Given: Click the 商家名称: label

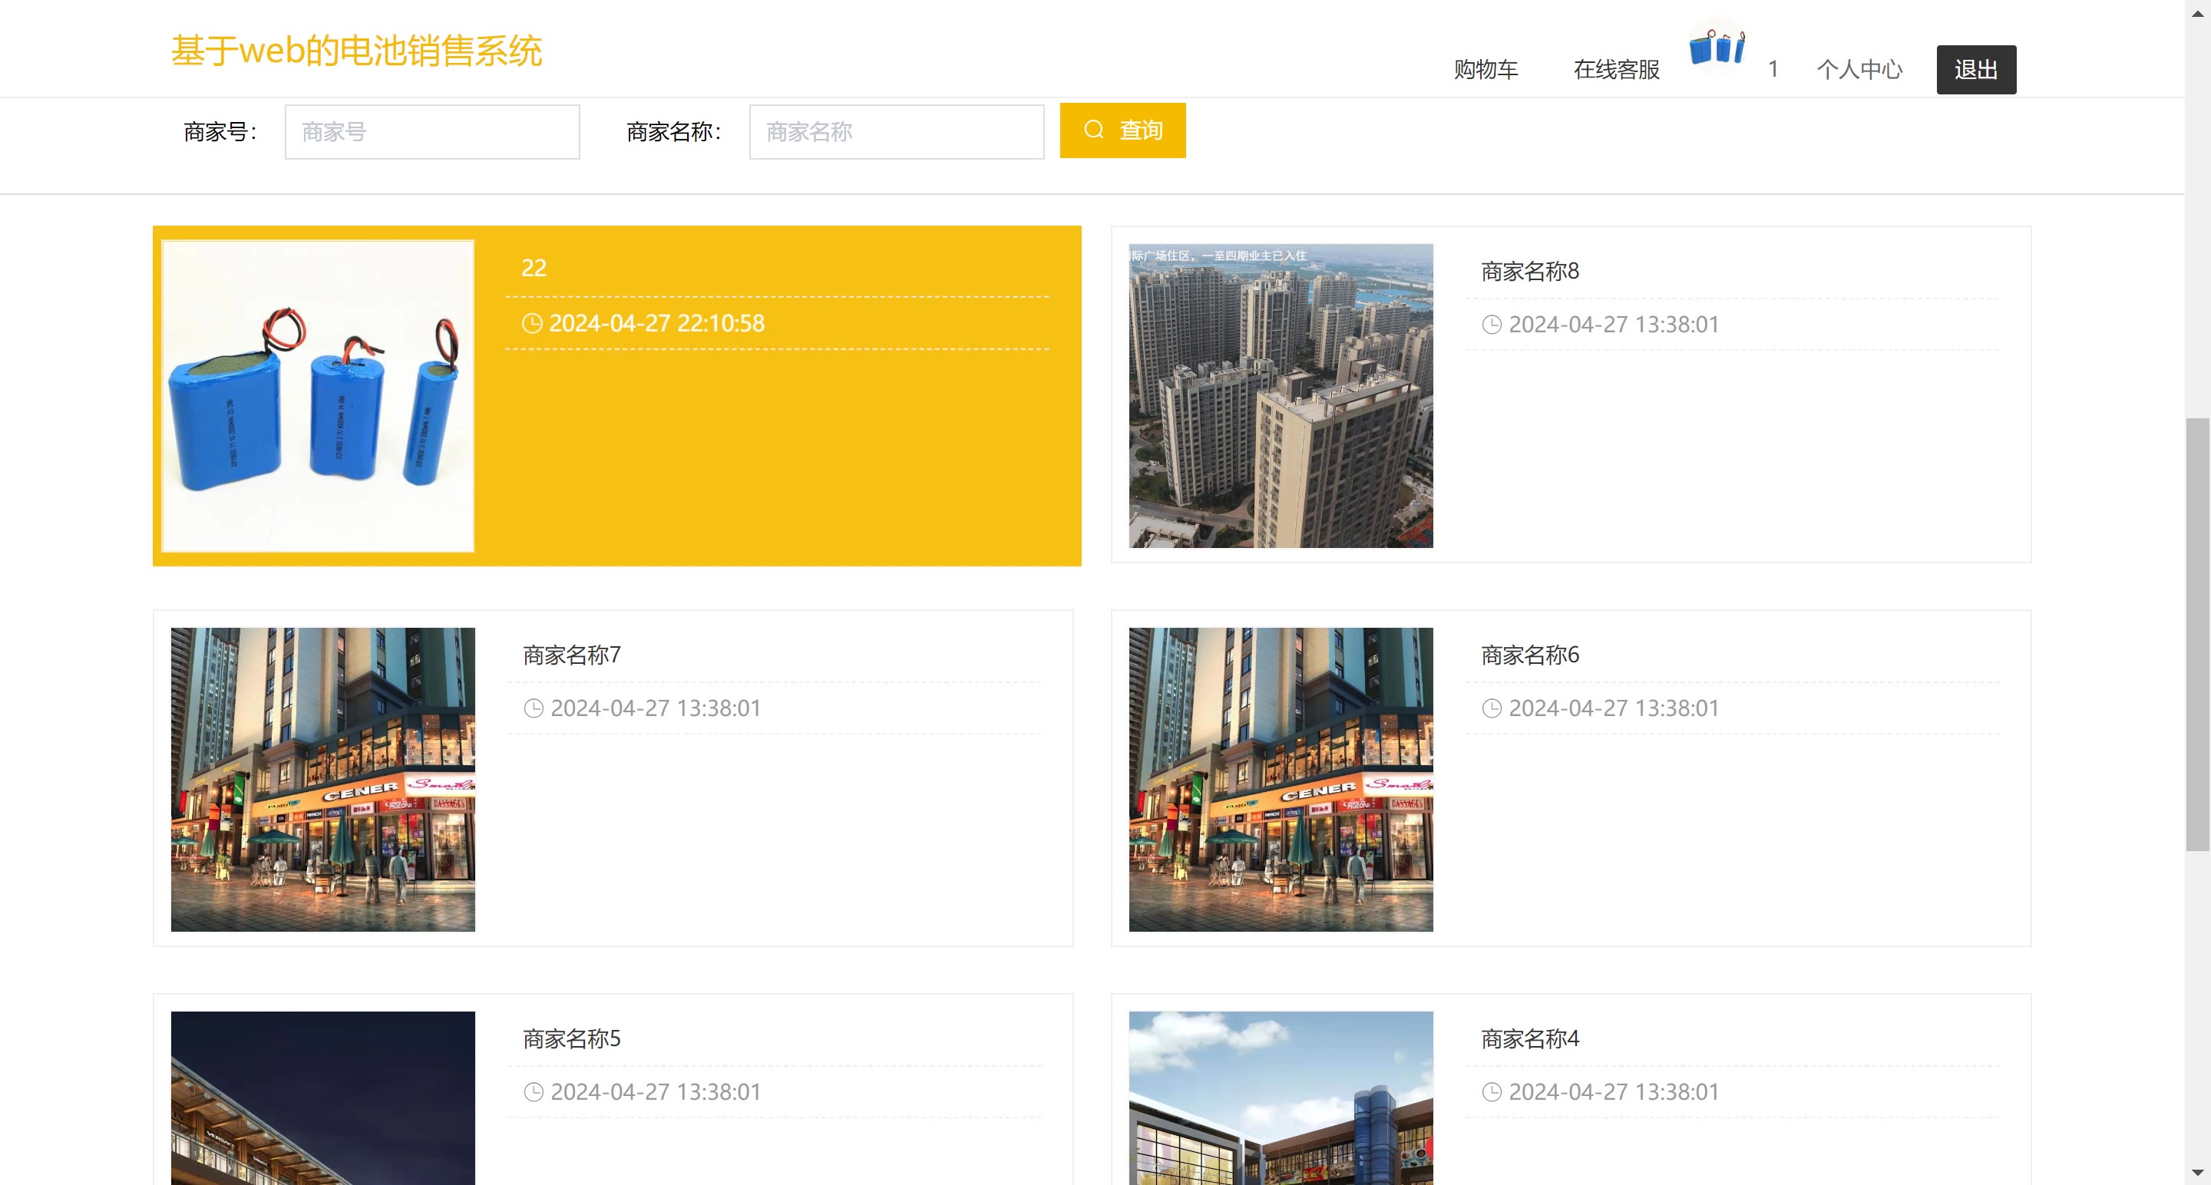Looking at the screenshot, I should point(675,132).
